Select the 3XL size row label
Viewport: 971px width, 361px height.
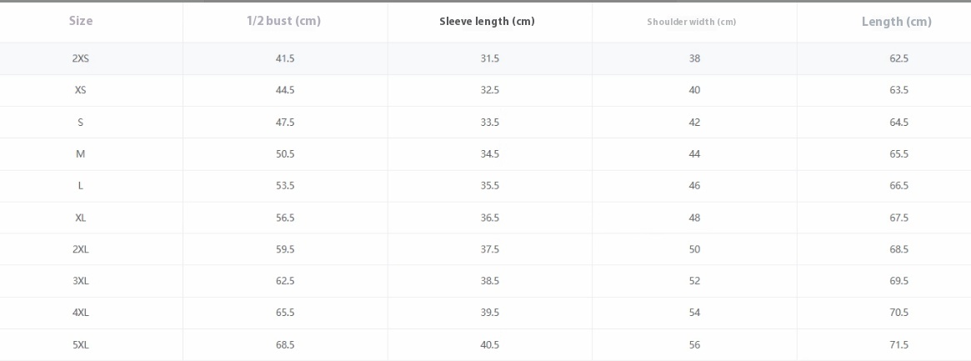[x=81, y=281]
